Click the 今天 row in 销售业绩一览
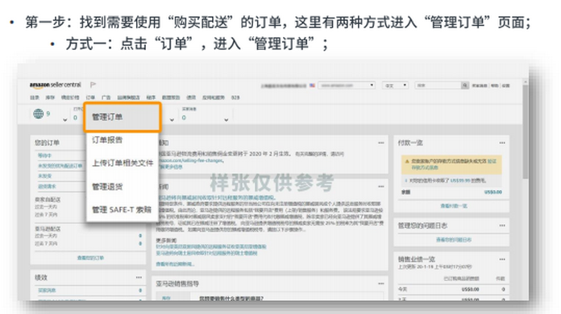This screenshot has width=561, height=314. point(451,289)
